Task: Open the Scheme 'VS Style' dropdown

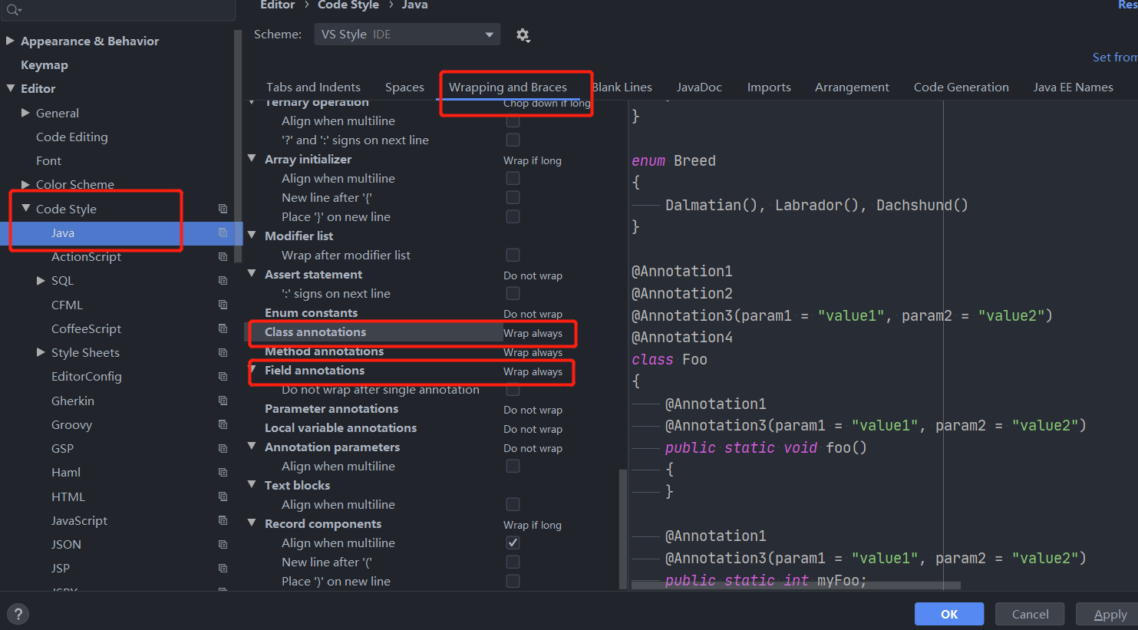Action: tap(407, 35)
